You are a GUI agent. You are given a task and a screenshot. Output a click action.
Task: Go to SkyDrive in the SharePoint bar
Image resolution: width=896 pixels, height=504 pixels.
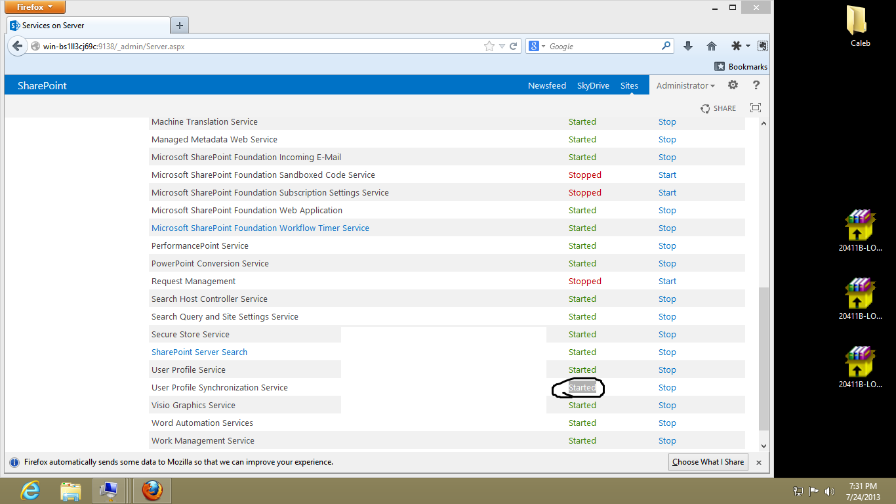593,85
